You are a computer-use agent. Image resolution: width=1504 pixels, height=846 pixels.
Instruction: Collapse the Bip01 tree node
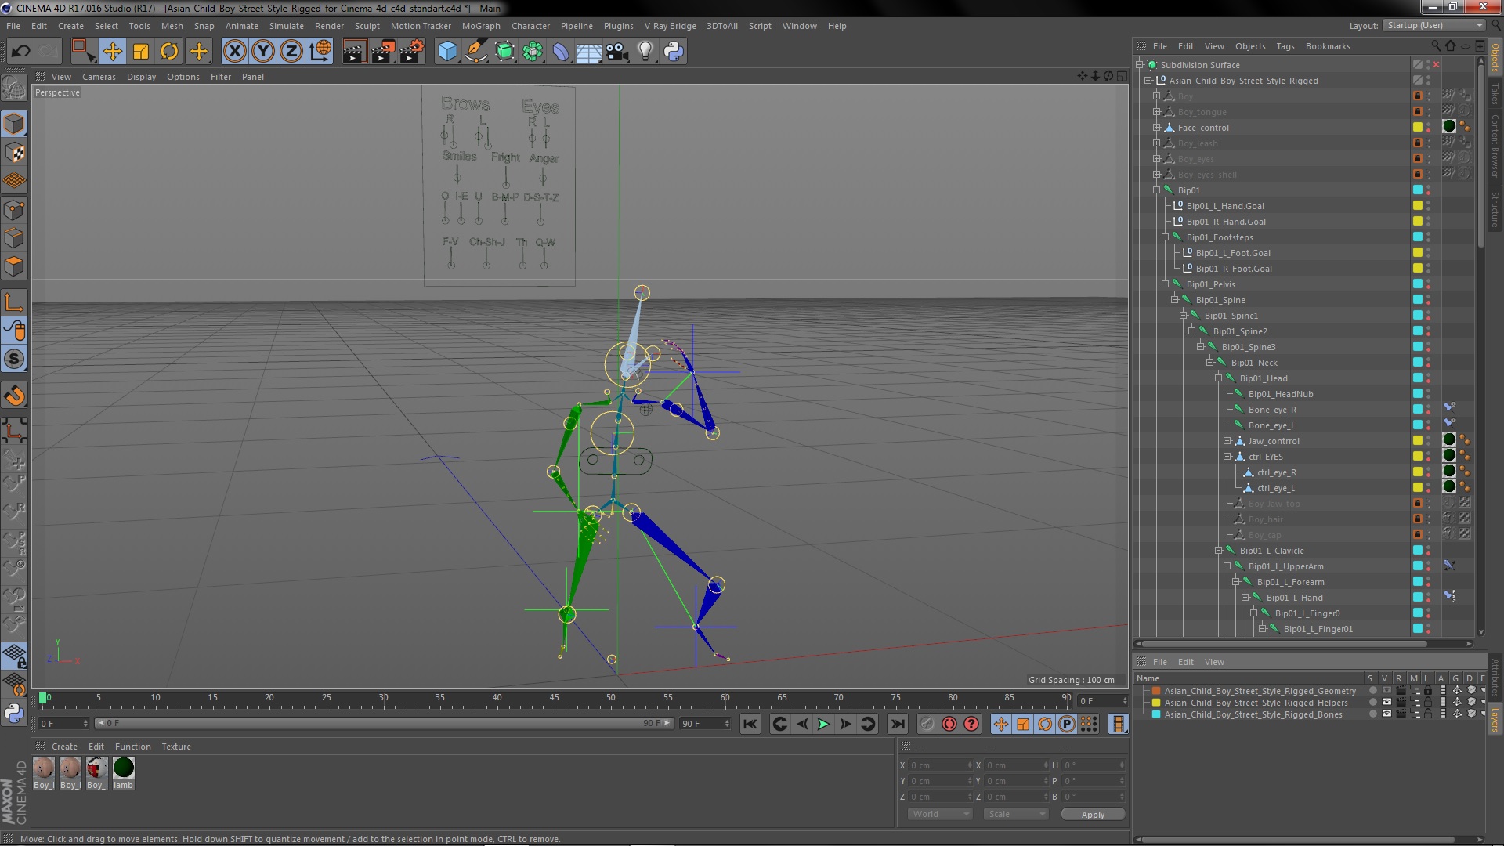tap(1156, 190)
